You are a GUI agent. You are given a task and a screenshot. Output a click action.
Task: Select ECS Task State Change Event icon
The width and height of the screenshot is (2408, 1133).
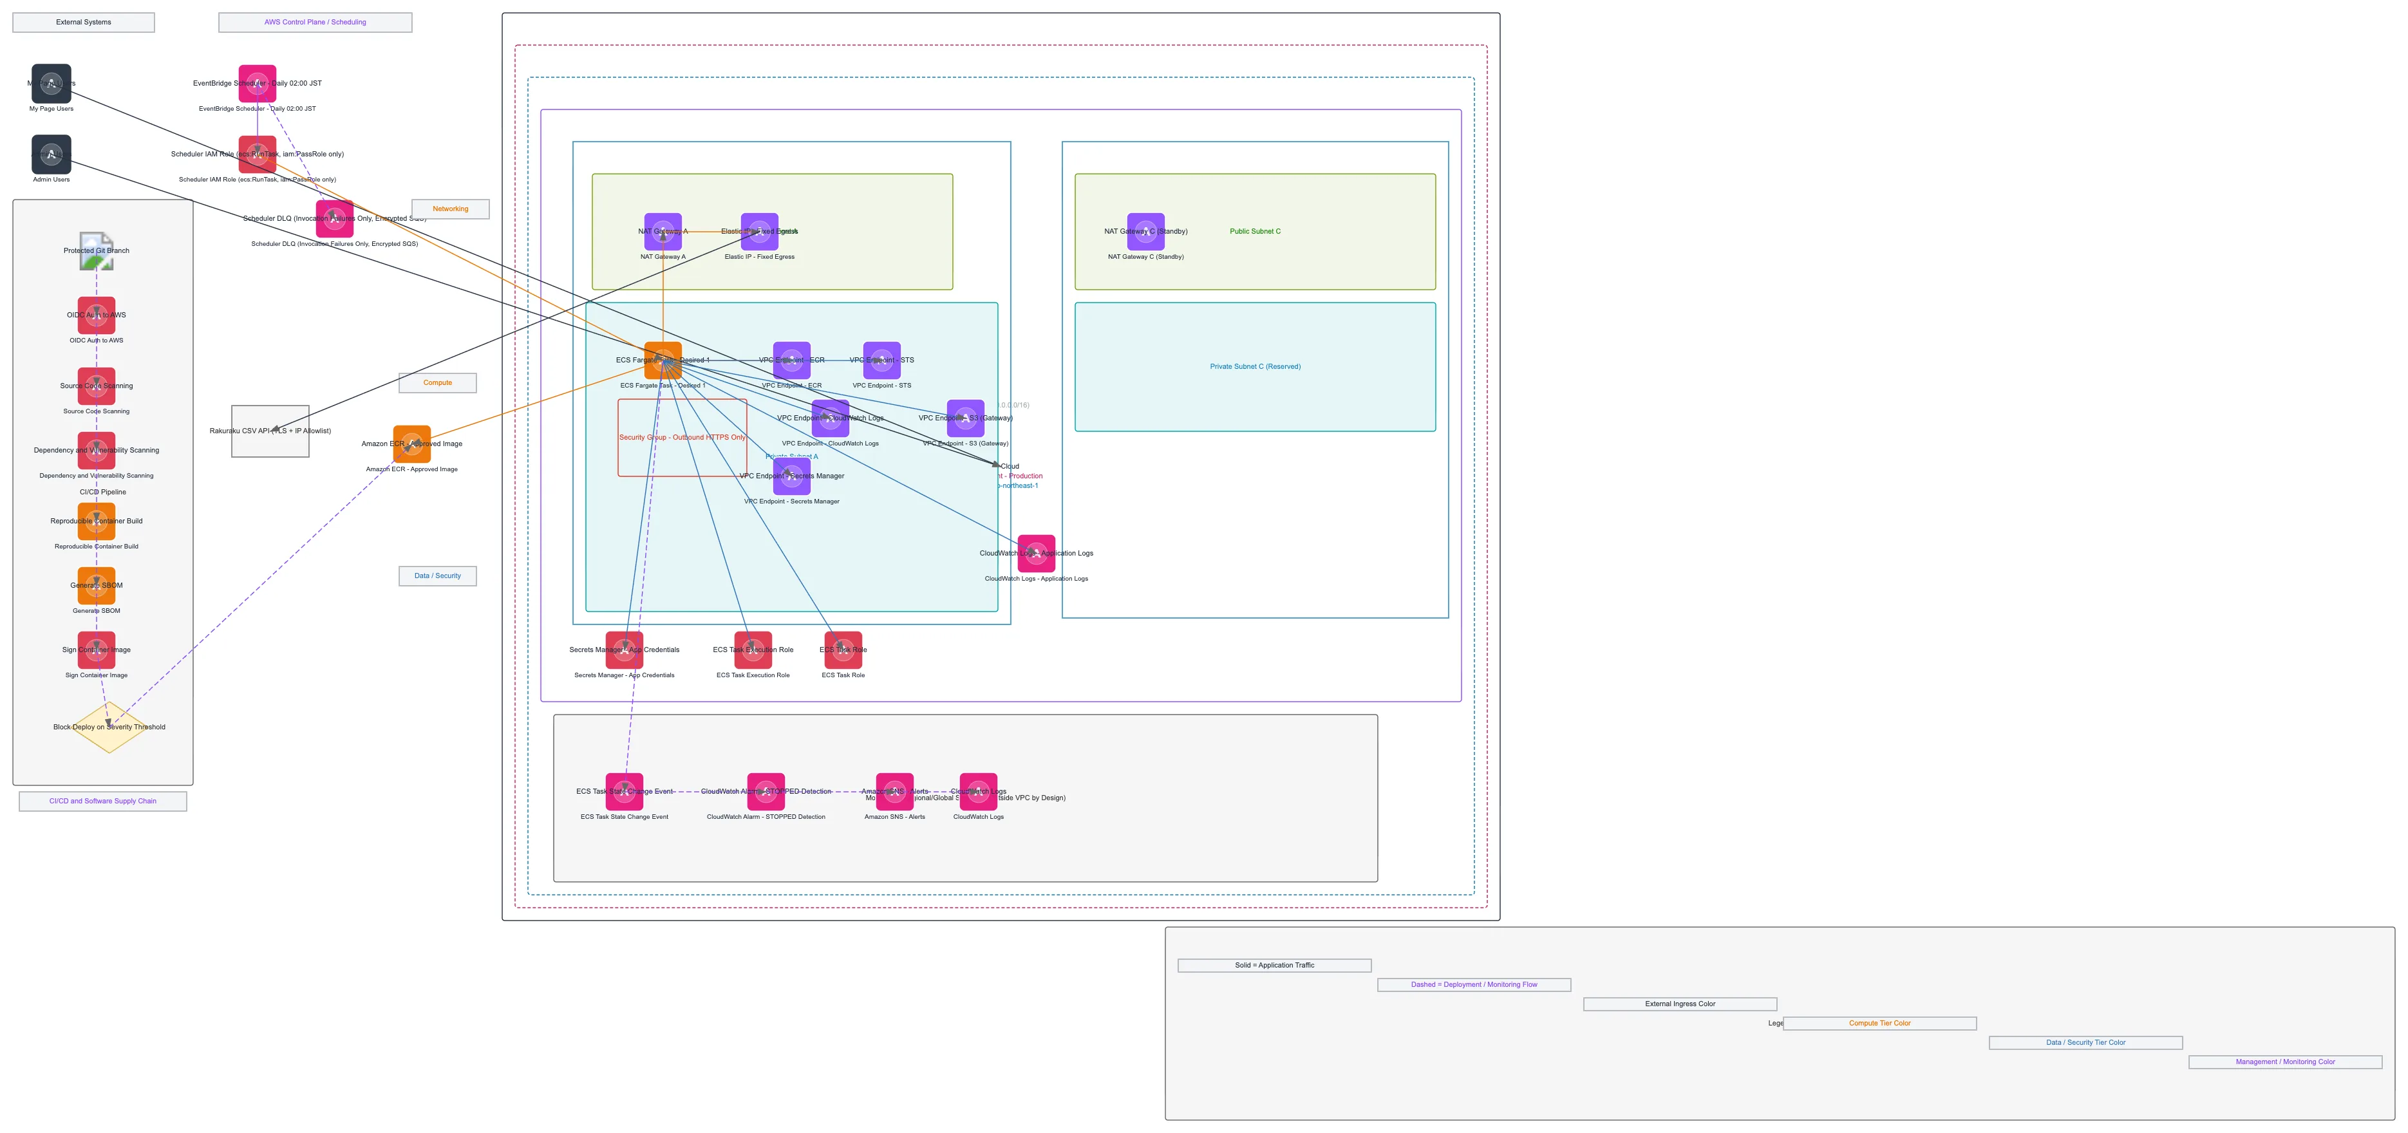[x=625, y=792]
